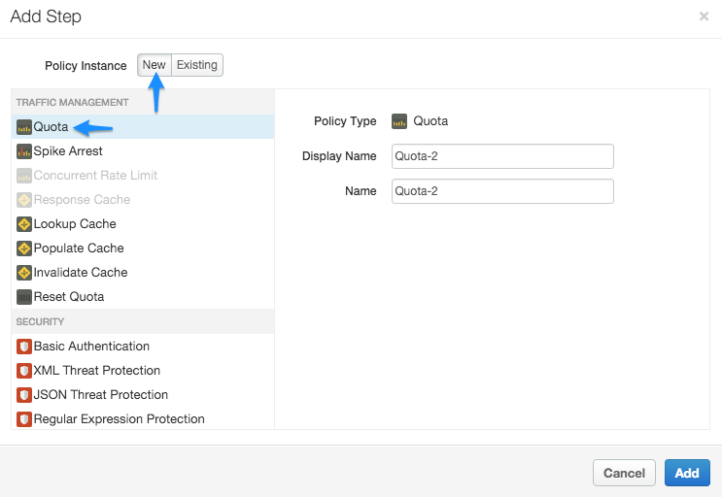Close the Add Step dialog with X
This screenshot has width=722, height=497.
704,17
